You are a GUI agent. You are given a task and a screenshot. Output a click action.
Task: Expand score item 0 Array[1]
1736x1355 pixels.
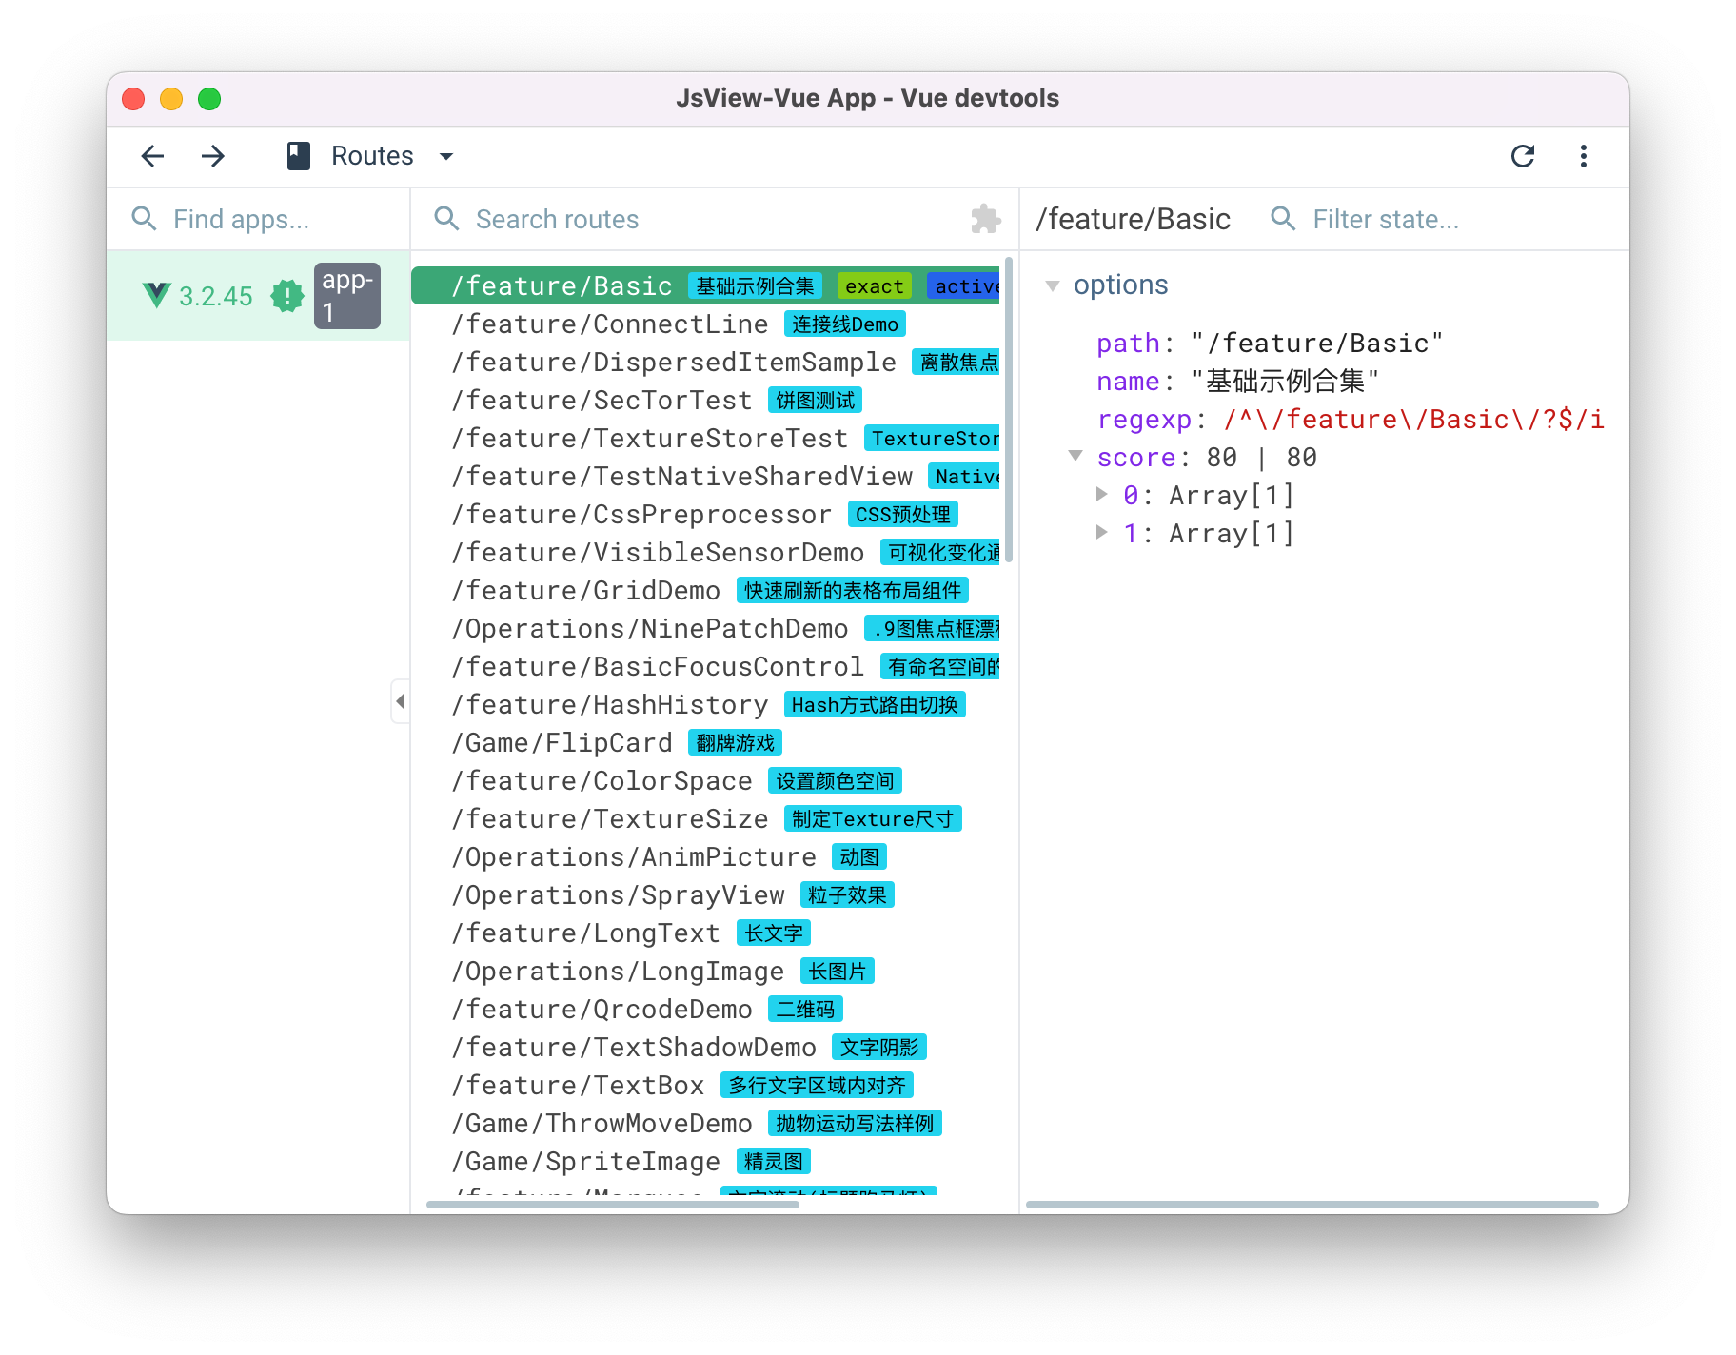[1102, 495]
